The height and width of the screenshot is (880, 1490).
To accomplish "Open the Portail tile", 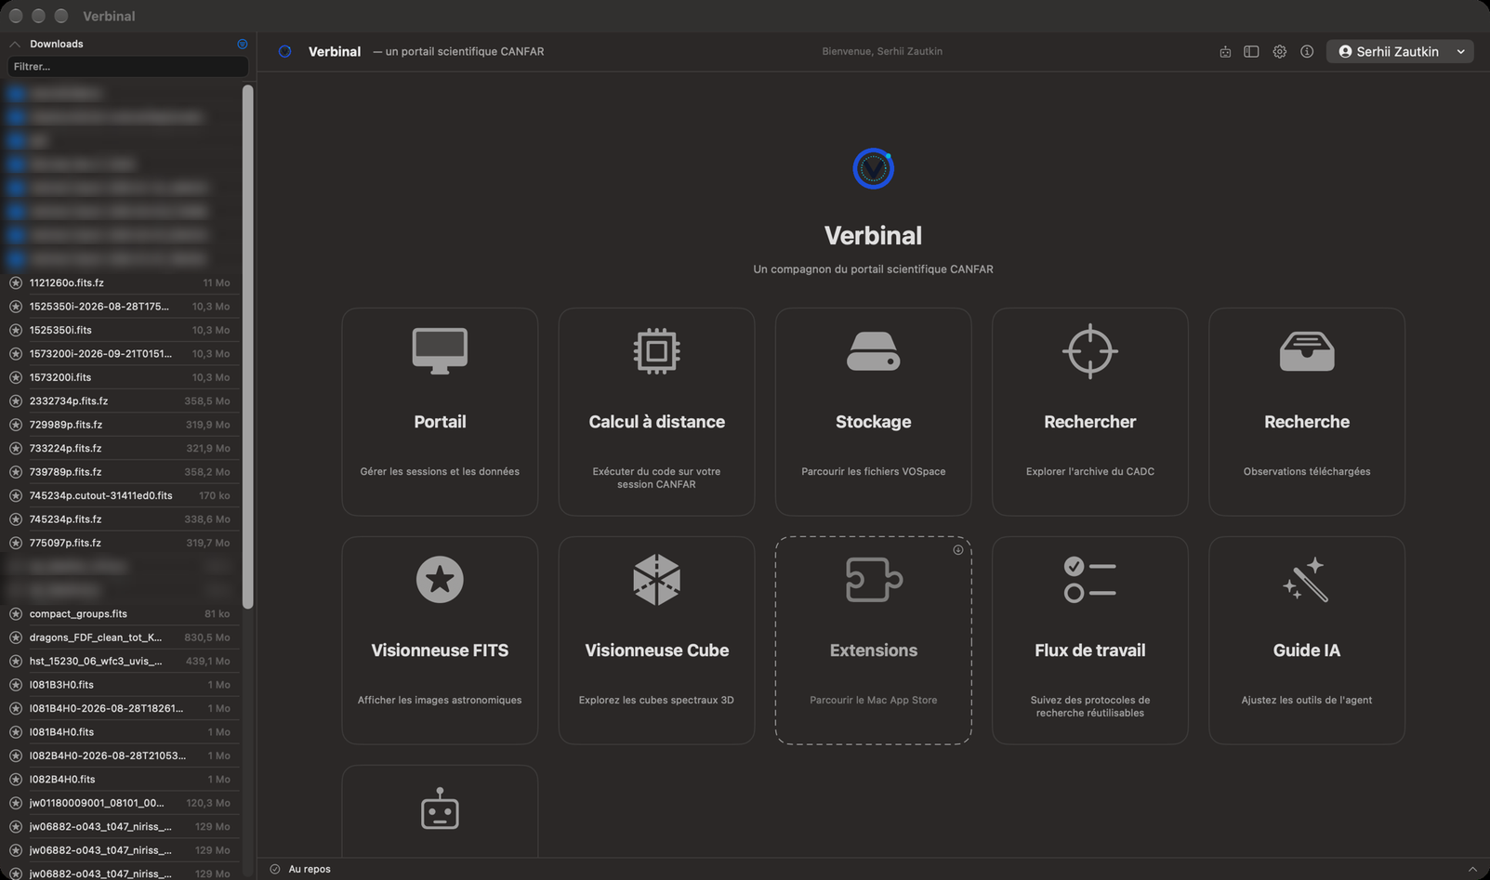I will [x=440, y=412].
